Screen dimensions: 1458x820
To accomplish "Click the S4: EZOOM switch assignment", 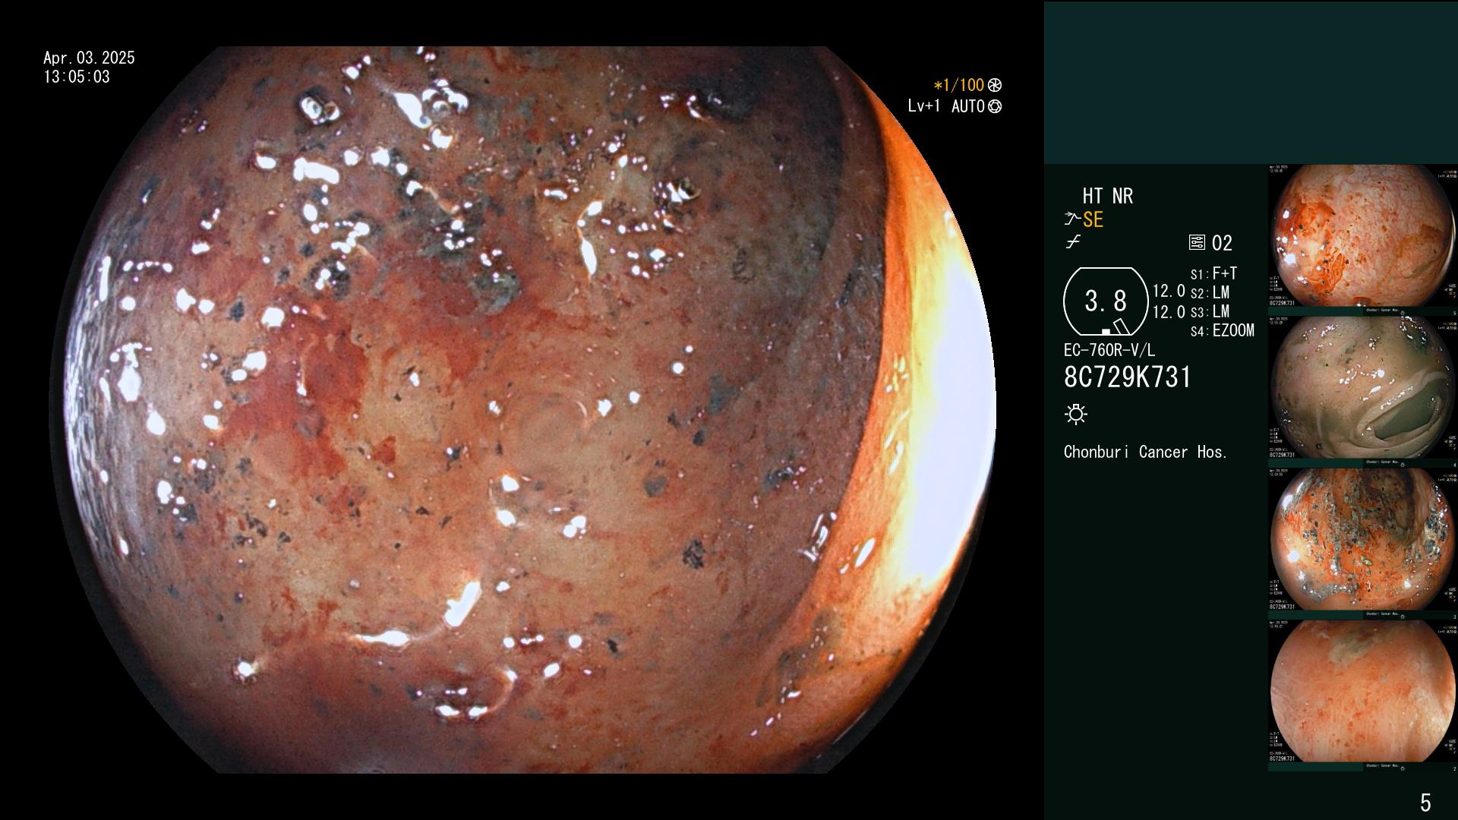I will tap(1222, 330).
